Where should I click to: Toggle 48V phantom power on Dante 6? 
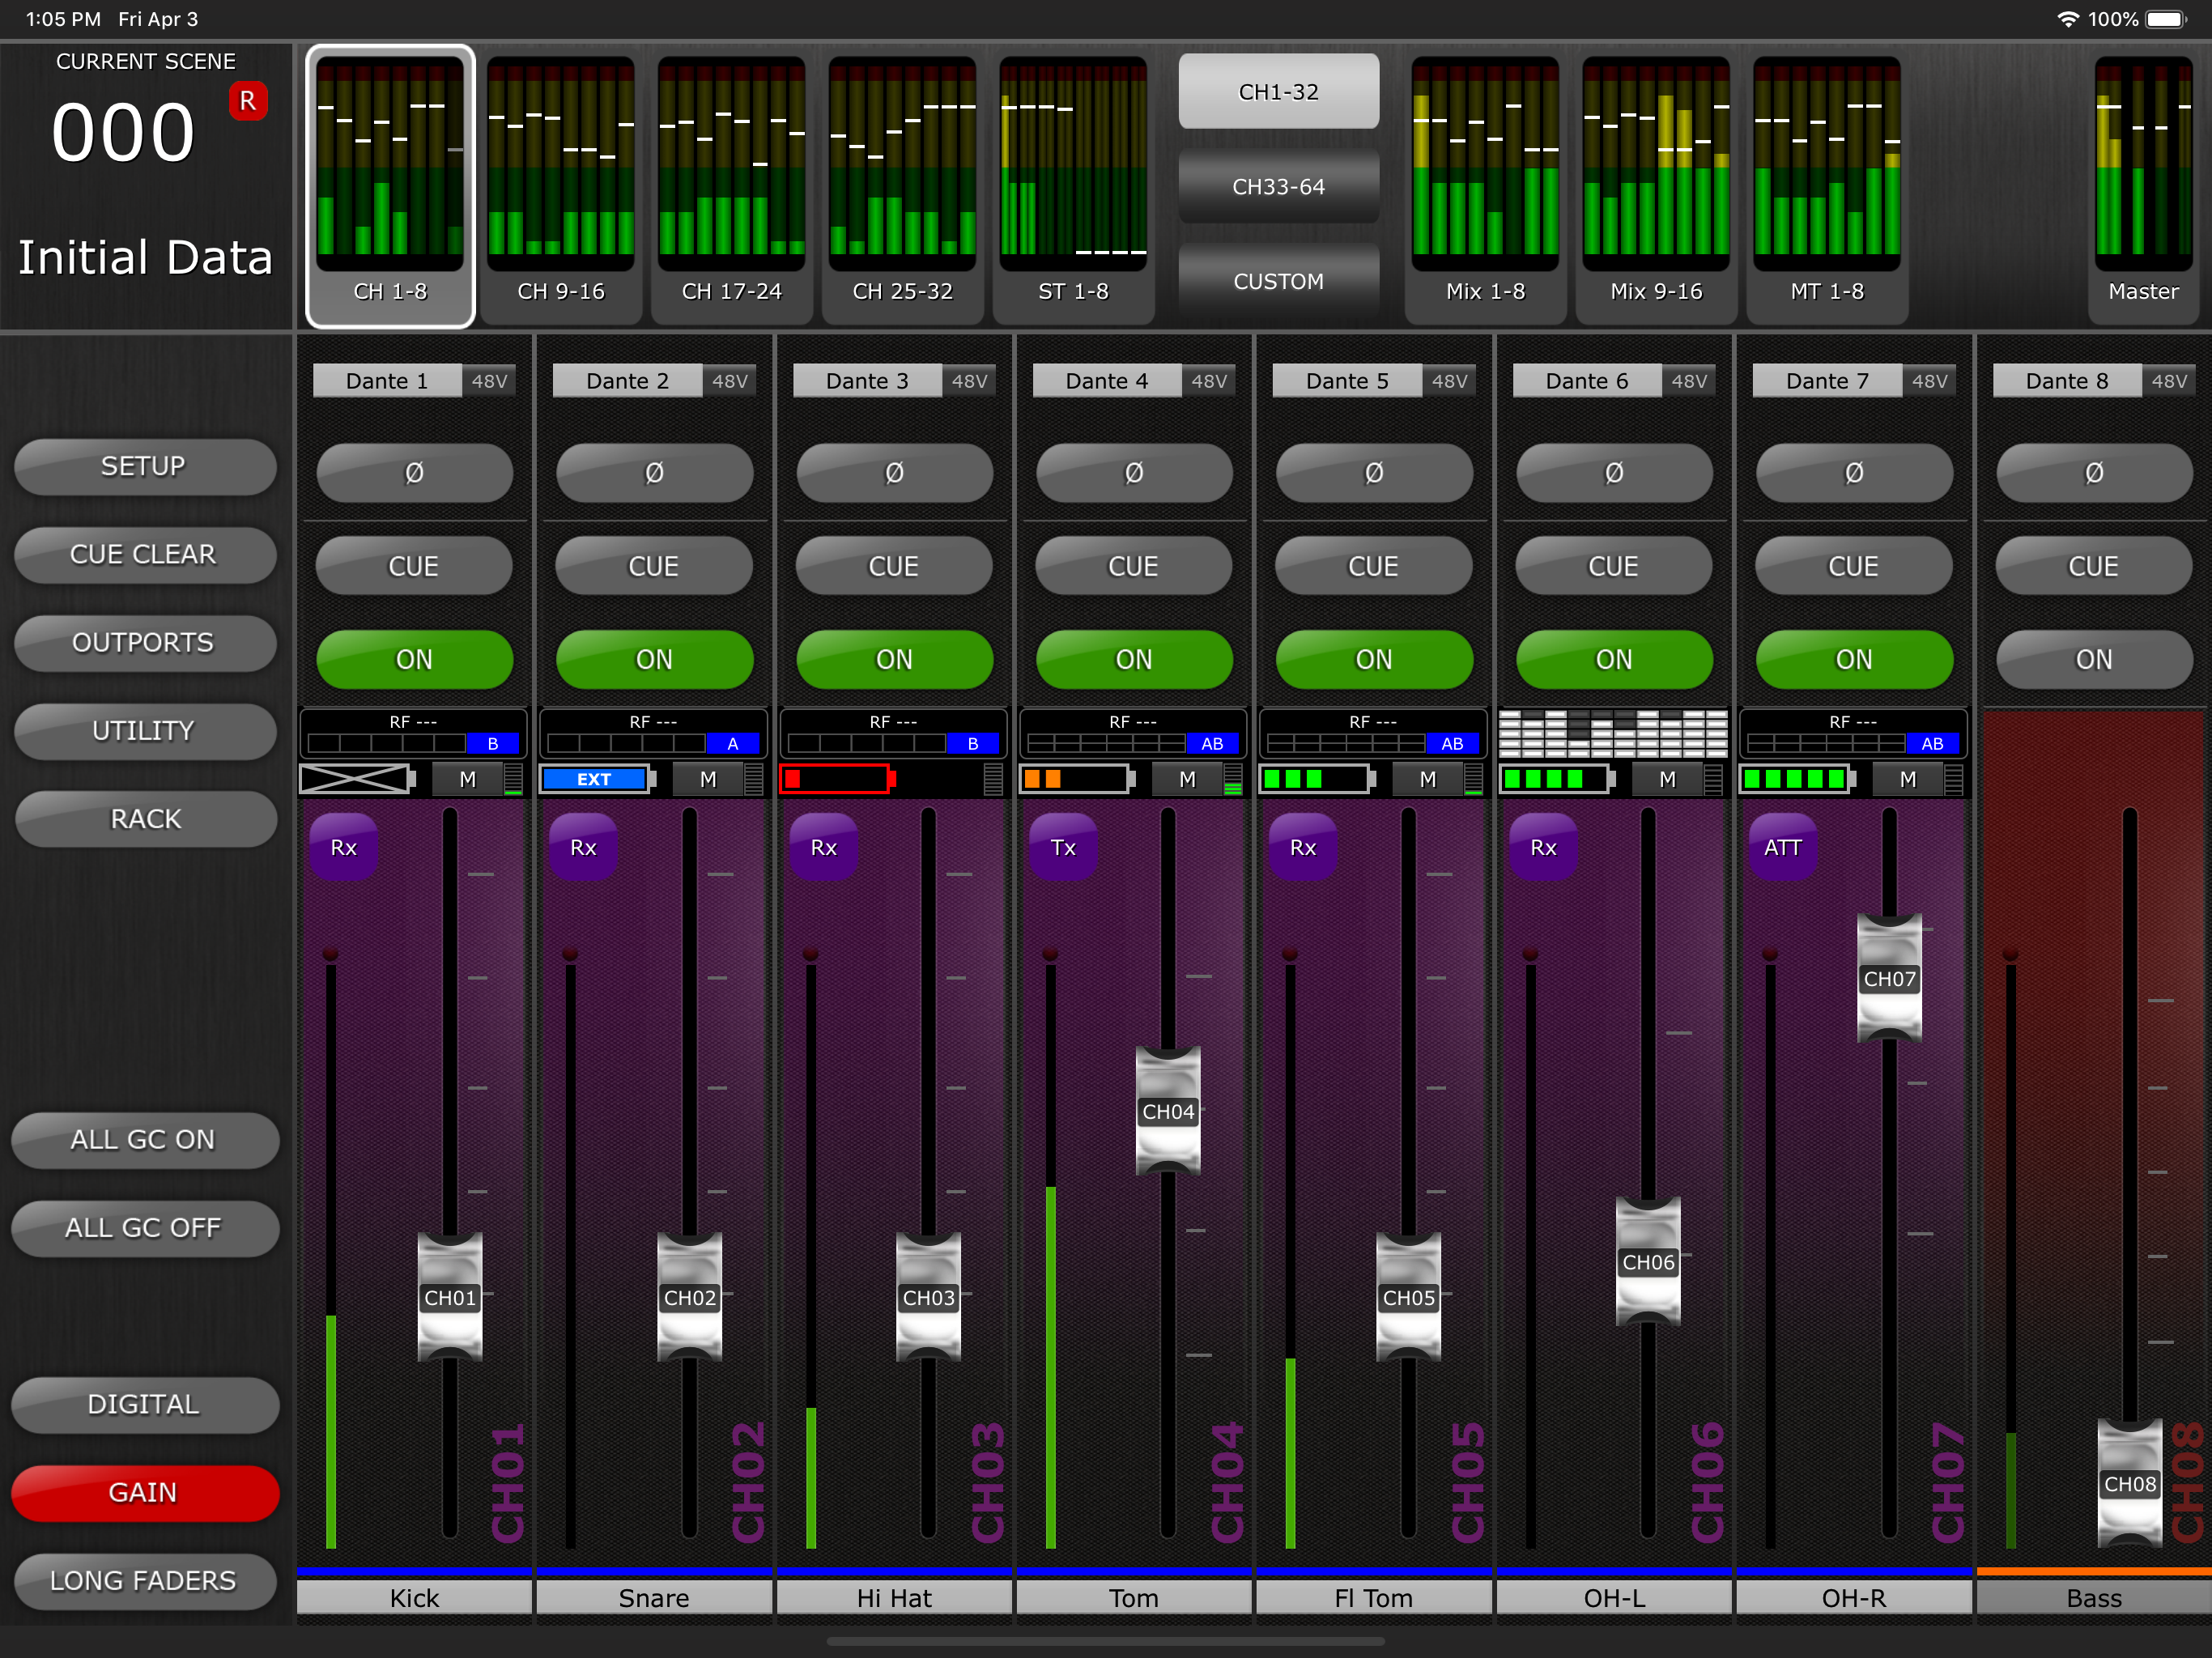1689,381
